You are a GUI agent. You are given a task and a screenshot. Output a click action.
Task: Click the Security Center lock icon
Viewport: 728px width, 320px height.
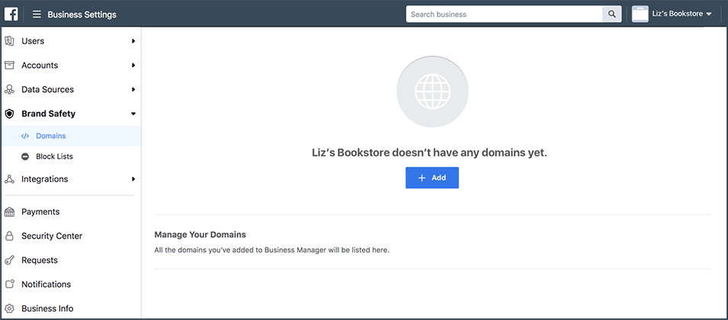click(x=9, y=236)
